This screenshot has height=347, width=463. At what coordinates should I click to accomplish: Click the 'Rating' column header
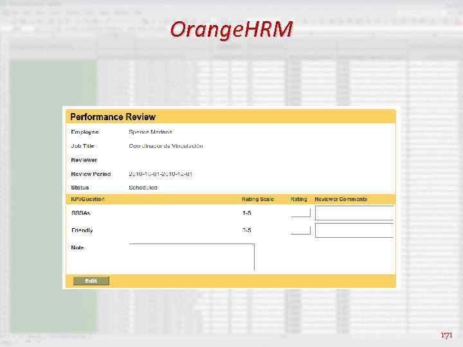coord(299,199)
